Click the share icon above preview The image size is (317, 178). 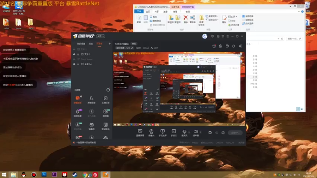(x=240, y=46)
